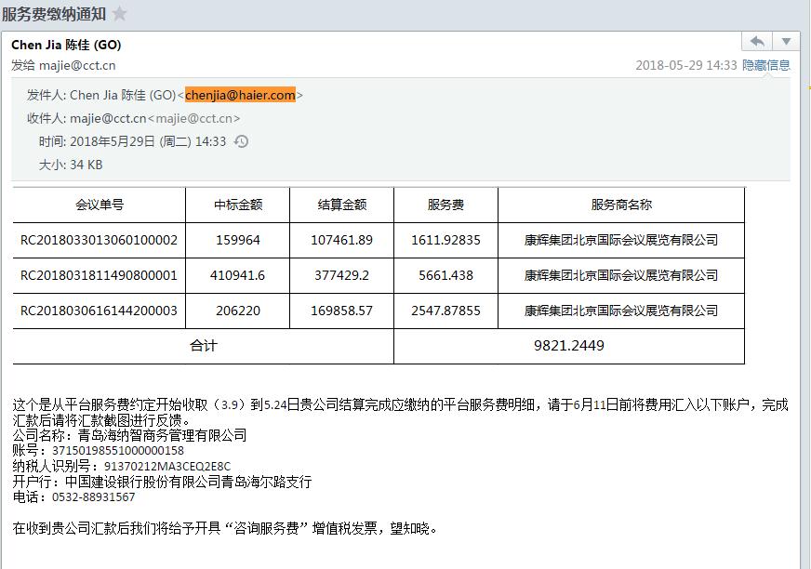The height and width of the screenshot is (569, 811).
Task: Click the highlighted chenjia@haier.com address
Action: tap(240, 95)
